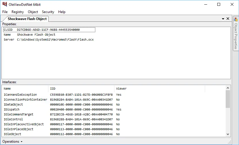
Task: Open the Security menu
Action: coord(48,12)
